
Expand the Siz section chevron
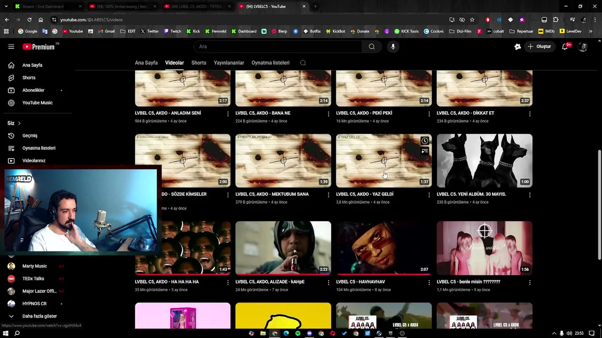point(19,123)
